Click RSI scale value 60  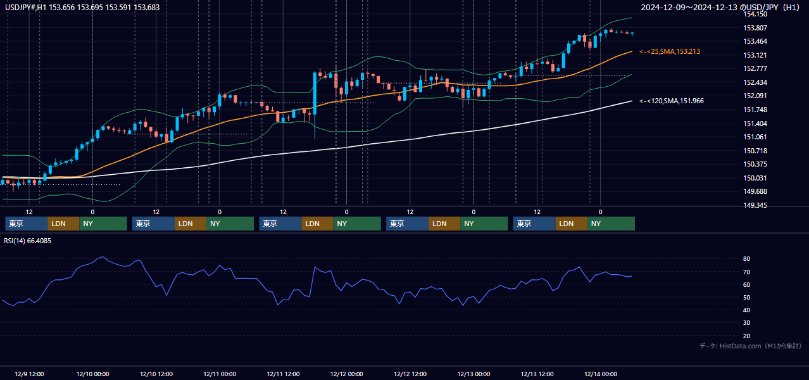pyautogui.click(x=746, y=284)
